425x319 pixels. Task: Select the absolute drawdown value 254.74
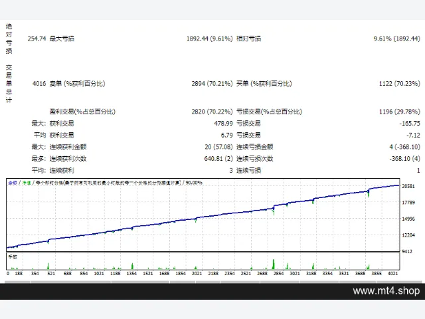tap(37, 39)
